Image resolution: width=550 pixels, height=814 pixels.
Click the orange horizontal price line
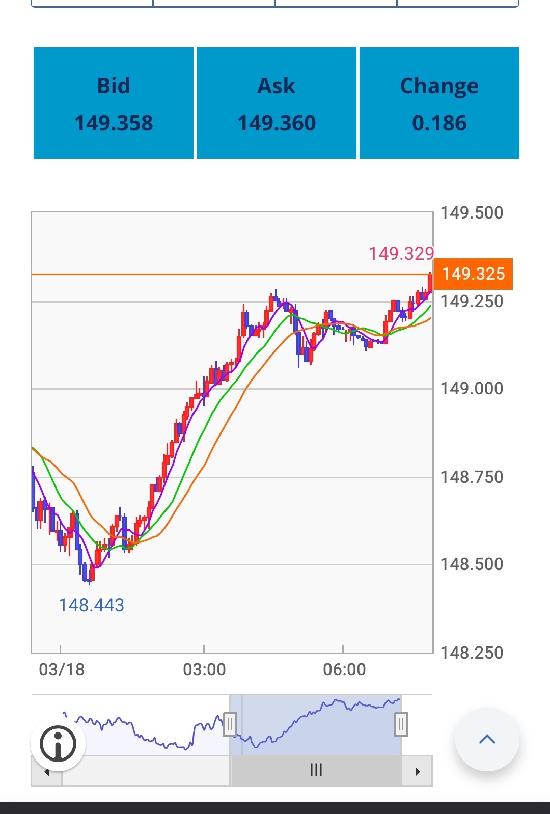(232, 275)
